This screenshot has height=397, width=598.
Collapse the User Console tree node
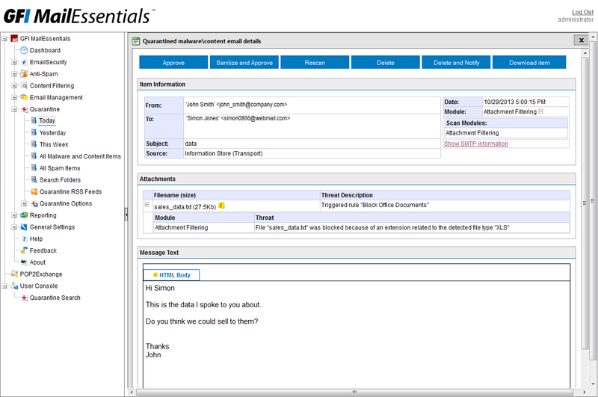coord(4,286)
